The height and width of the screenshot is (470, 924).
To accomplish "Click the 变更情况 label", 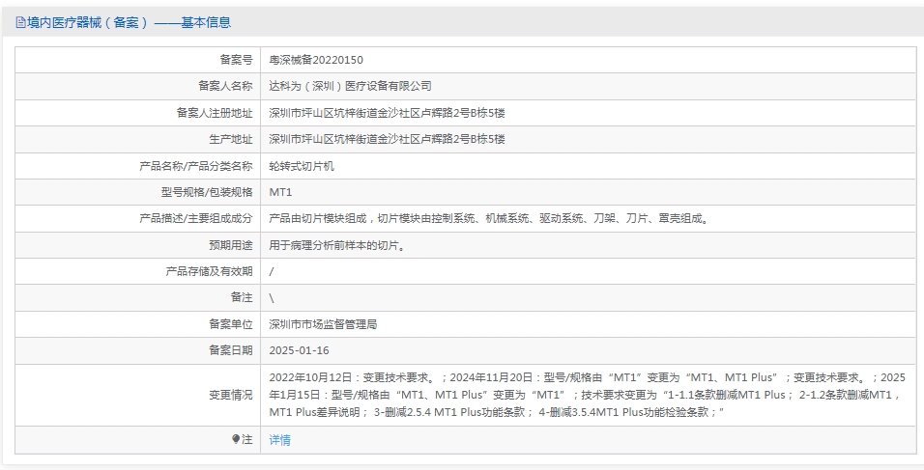I will click(230, 396).
